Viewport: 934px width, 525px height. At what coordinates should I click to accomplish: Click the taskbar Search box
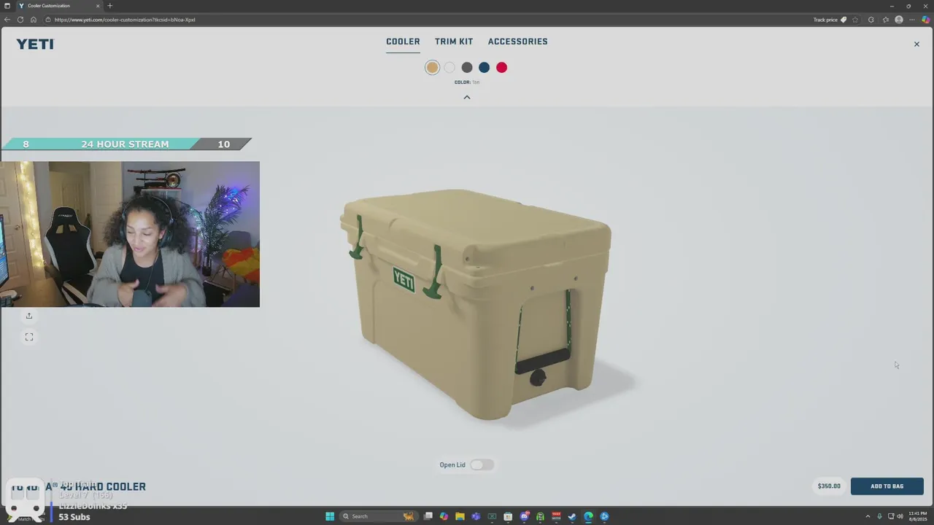(x=379, y=516)
